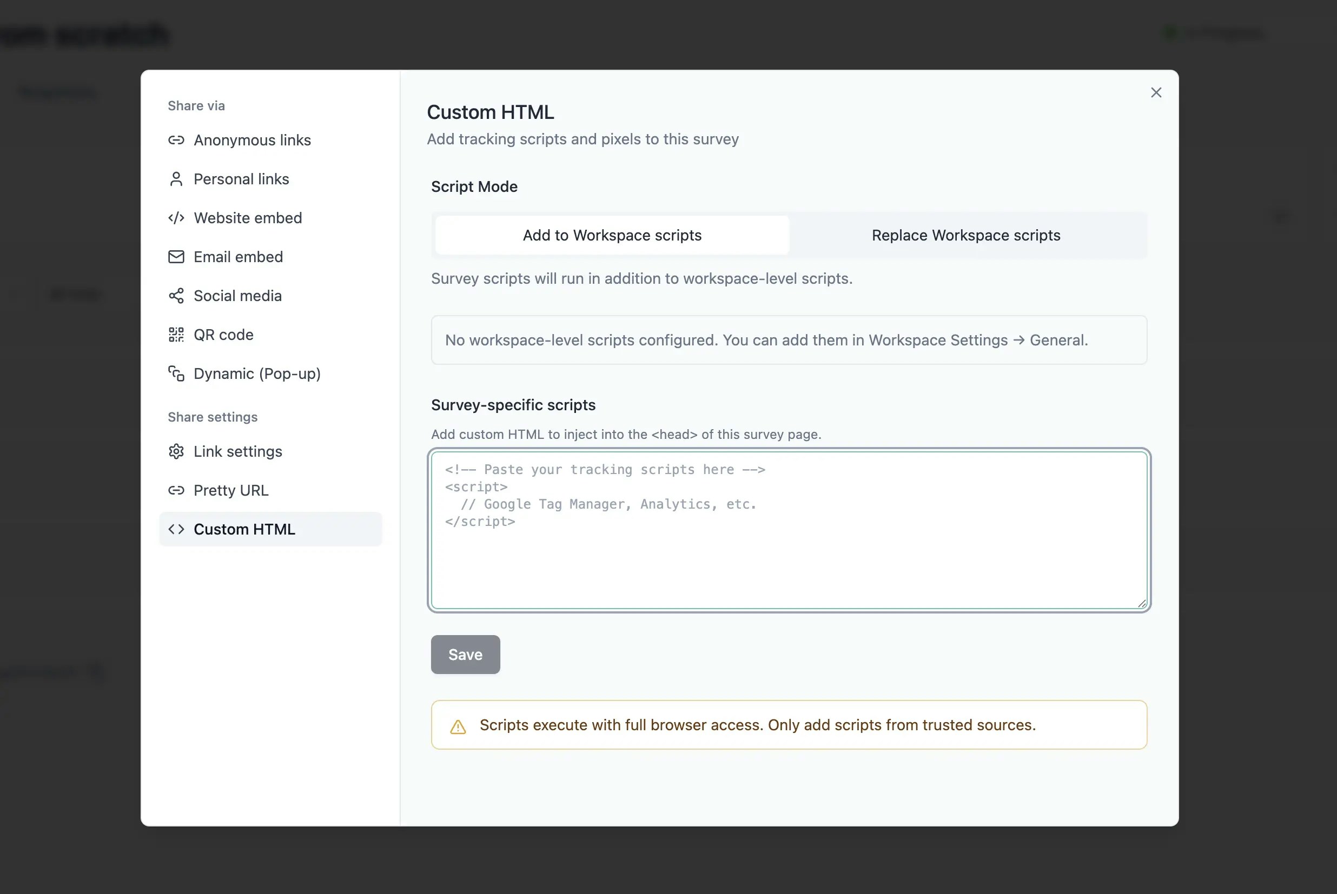Select the Add to Workspace scripts option
This screenshot has height=894, width=1337.
coord(612,235)
